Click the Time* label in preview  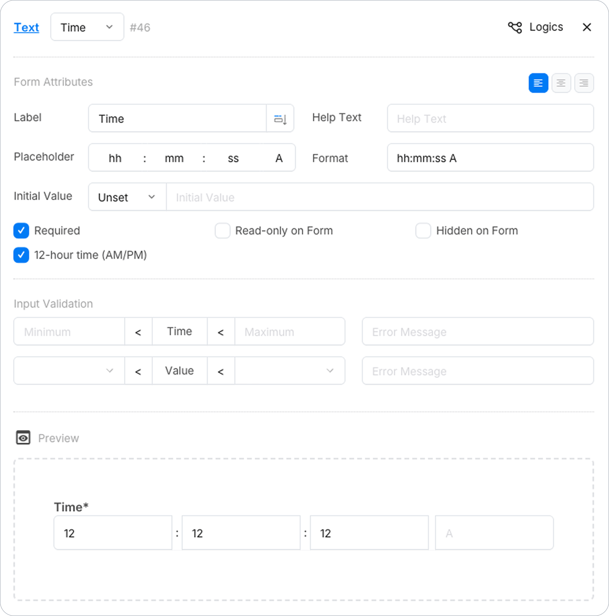pyautogui.click(x=71, y=507)
